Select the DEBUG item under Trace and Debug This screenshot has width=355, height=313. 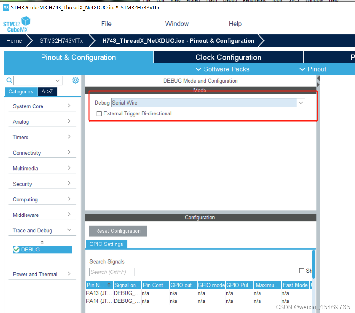click(42, 250)
